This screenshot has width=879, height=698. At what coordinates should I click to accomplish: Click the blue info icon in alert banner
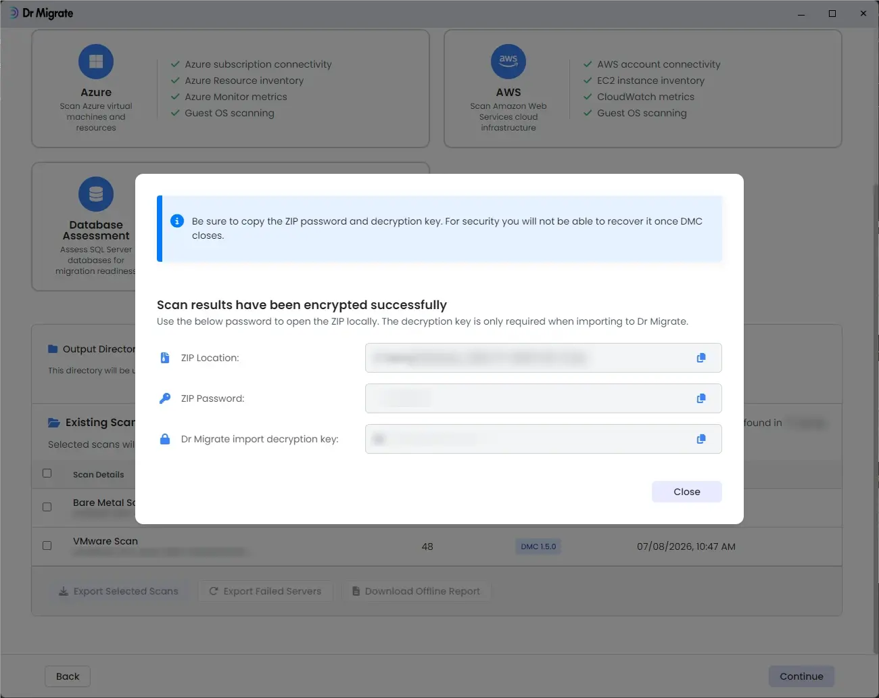coord(177,221)
